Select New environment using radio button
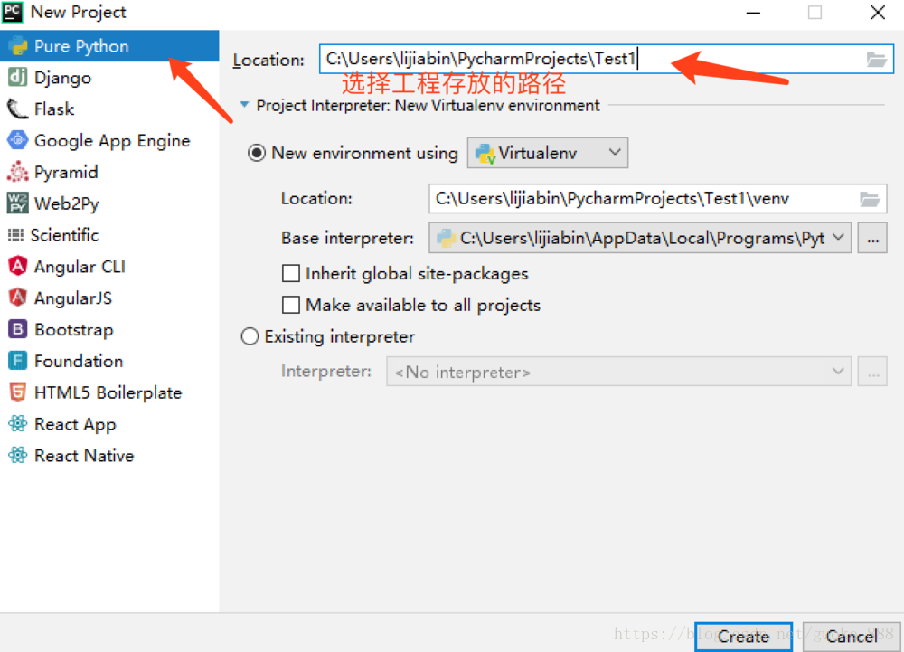904x652 pixels. pyautogui.click(x=257, y=153)
